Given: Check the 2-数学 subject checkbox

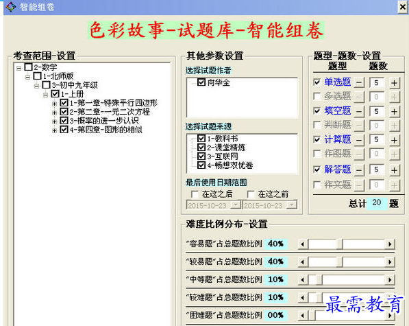Looking at the screenshot, I should [x=29, y=67].
